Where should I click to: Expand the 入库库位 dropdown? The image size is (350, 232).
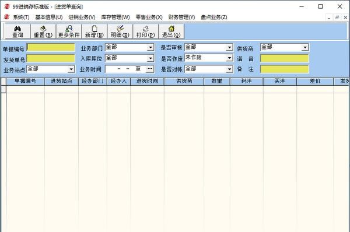[150, 58]
